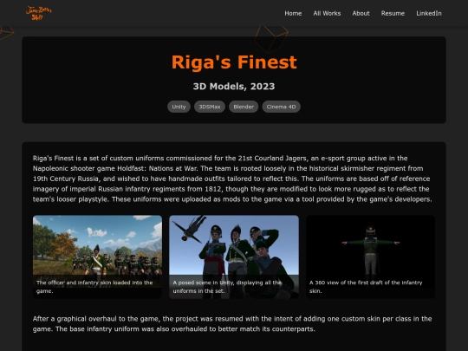
Task: Click the Riga's Finest heading
Action: point(234,62)
